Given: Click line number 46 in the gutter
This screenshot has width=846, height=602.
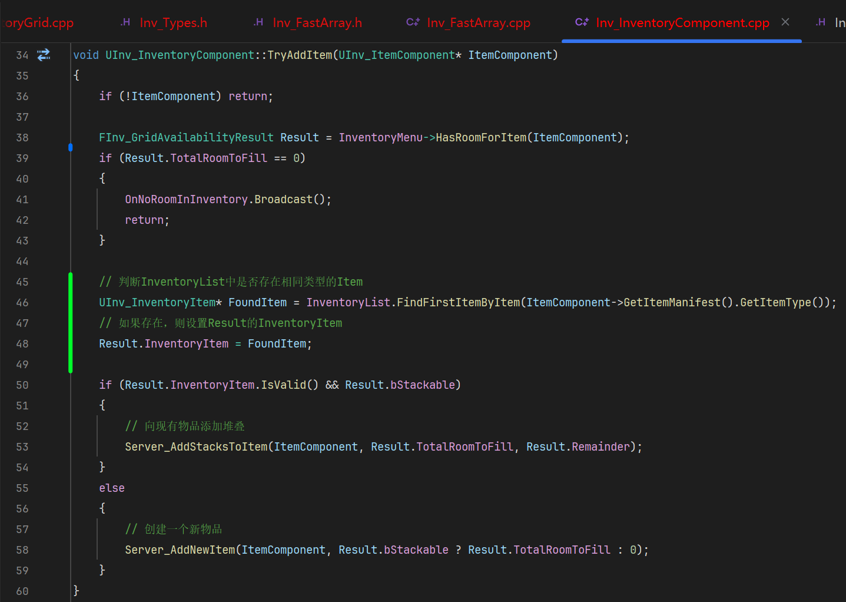Looking at the screenshot, I should click(x=22, y=303).
